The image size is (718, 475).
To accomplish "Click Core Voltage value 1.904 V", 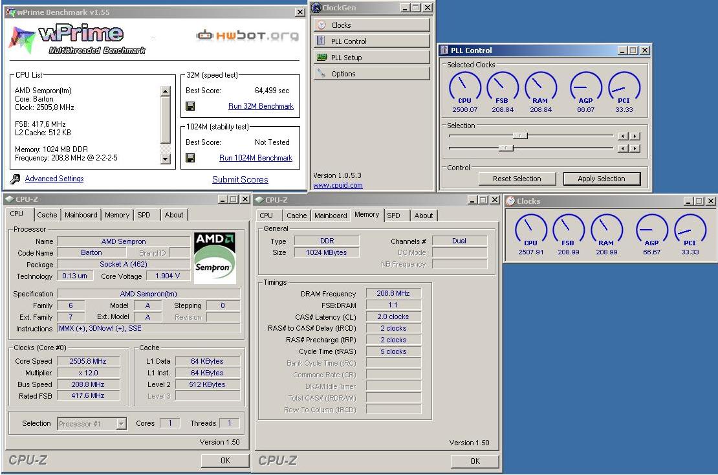I will click(x=168, y=276).
